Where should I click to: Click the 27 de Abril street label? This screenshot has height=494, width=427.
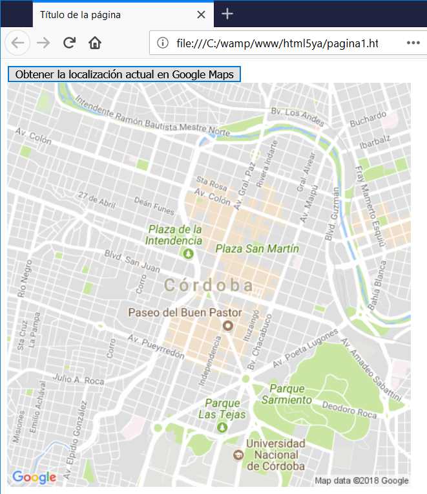[97, 200]
